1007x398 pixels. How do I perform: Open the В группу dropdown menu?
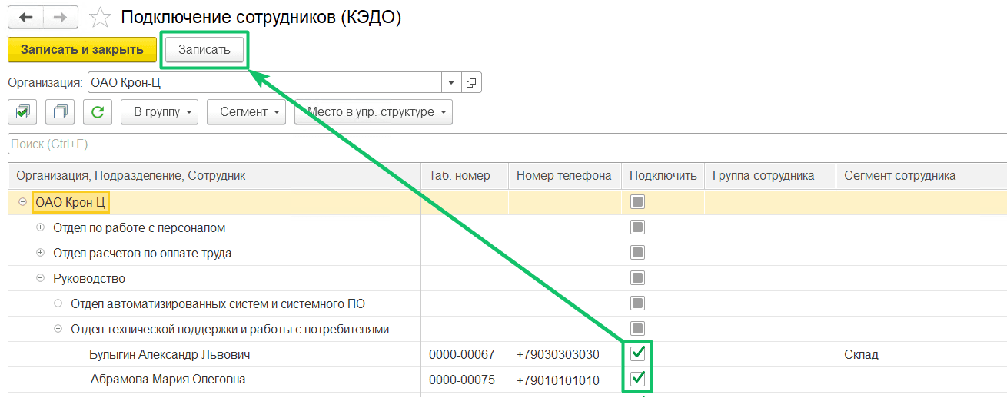pos(160,112)
